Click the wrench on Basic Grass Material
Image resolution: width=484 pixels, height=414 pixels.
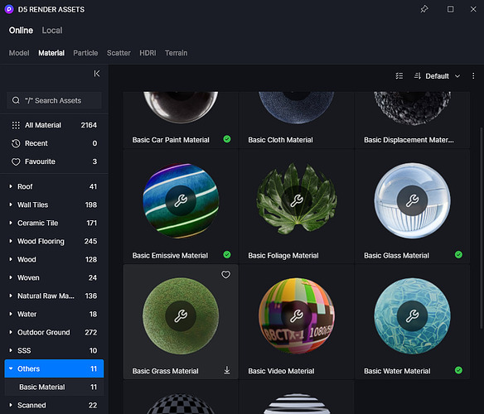point(181,316)
